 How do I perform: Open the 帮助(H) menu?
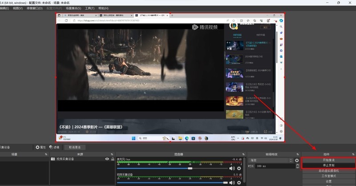coord(103,8)
